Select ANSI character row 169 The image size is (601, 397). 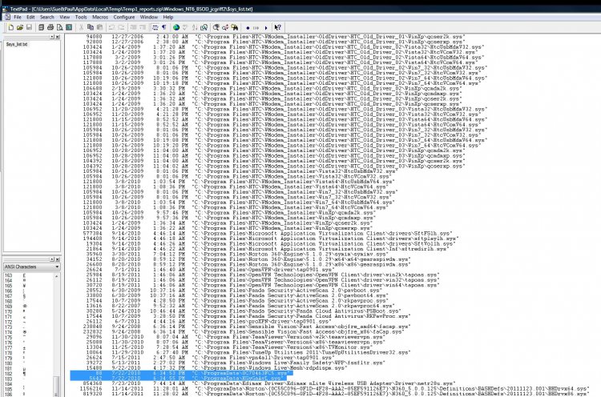click(x=27, y=307)
